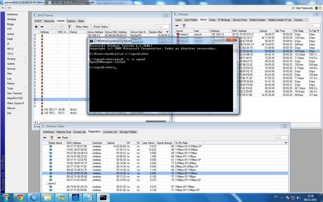This screenshot has width=323, height=202.
Task: Click the command prompt vertical scrollbar
Action: click(x=235, y=78)
